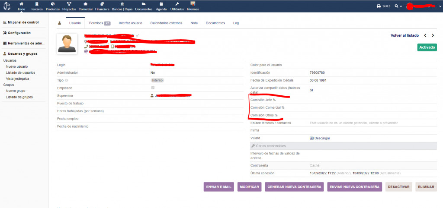Screen dimensions: 443x208
Task: Click the date value 30 08 1991
Action: (x=318, y=80)
